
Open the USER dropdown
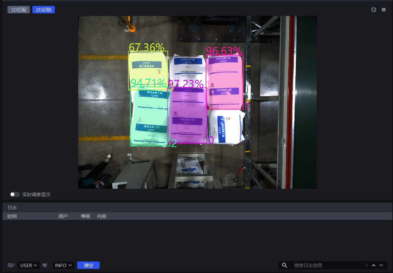coord(28,265)
